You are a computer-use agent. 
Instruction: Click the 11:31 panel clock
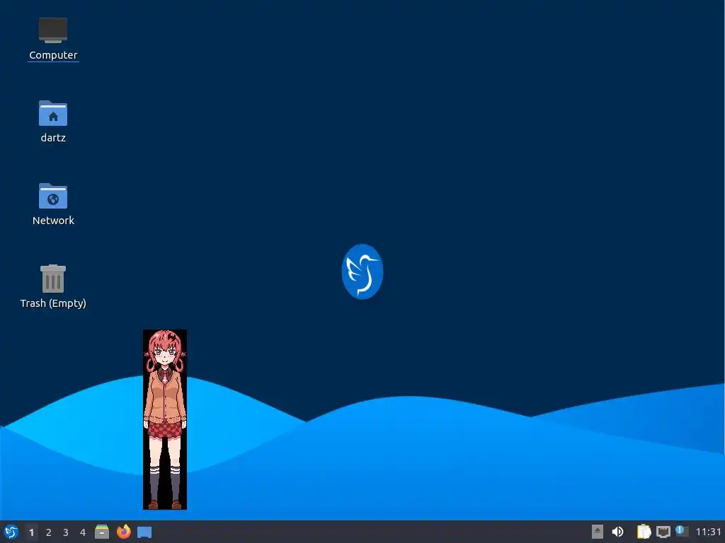tap(708, 532)
